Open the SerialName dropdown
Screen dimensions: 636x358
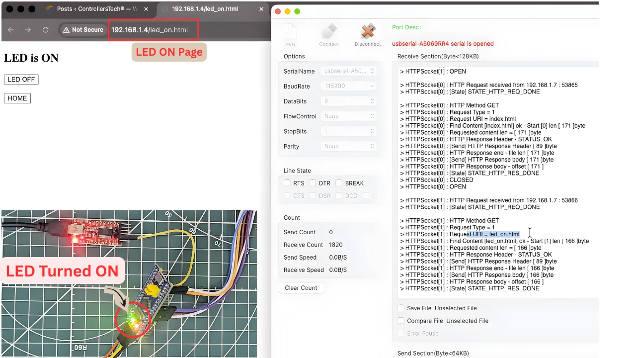348,71
